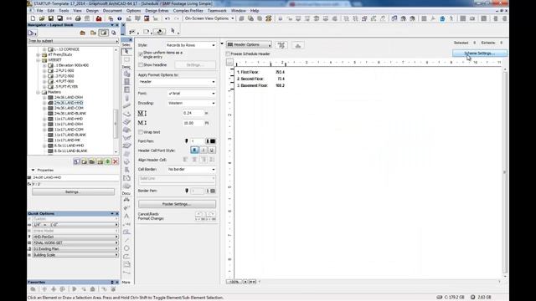Image resolution: width=536 pixels, height=301 pixels.
Task: Select the Arrow tool in the toolbox
Action: tap(126, 52)
